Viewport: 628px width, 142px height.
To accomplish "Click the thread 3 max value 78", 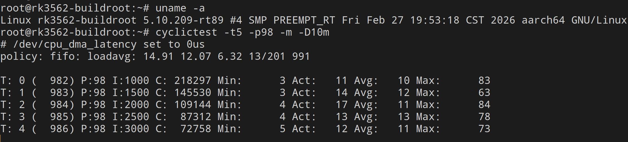I will point(484,117).
